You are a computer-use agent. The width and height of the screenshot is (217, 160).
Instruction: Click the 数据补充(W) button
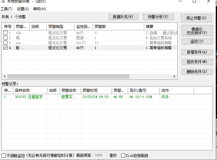pos(123,17)
